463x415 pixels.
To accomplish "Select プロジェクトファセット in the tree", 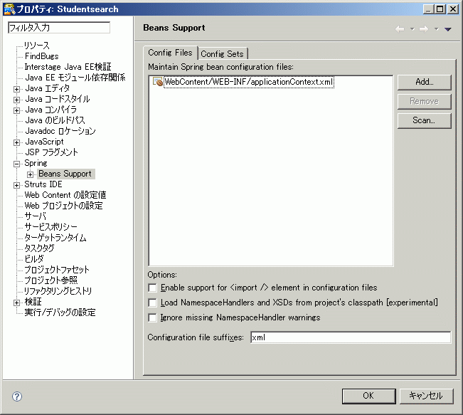I will (x=57, y=270).
